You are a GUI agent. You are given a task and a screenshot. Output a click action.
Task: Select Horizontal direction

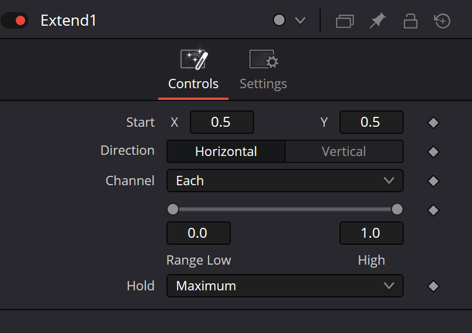pyautogui.click(x=226, y=151)
